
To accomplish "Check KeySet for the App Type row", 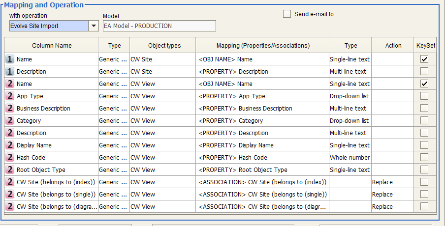I will coord(424,96).
